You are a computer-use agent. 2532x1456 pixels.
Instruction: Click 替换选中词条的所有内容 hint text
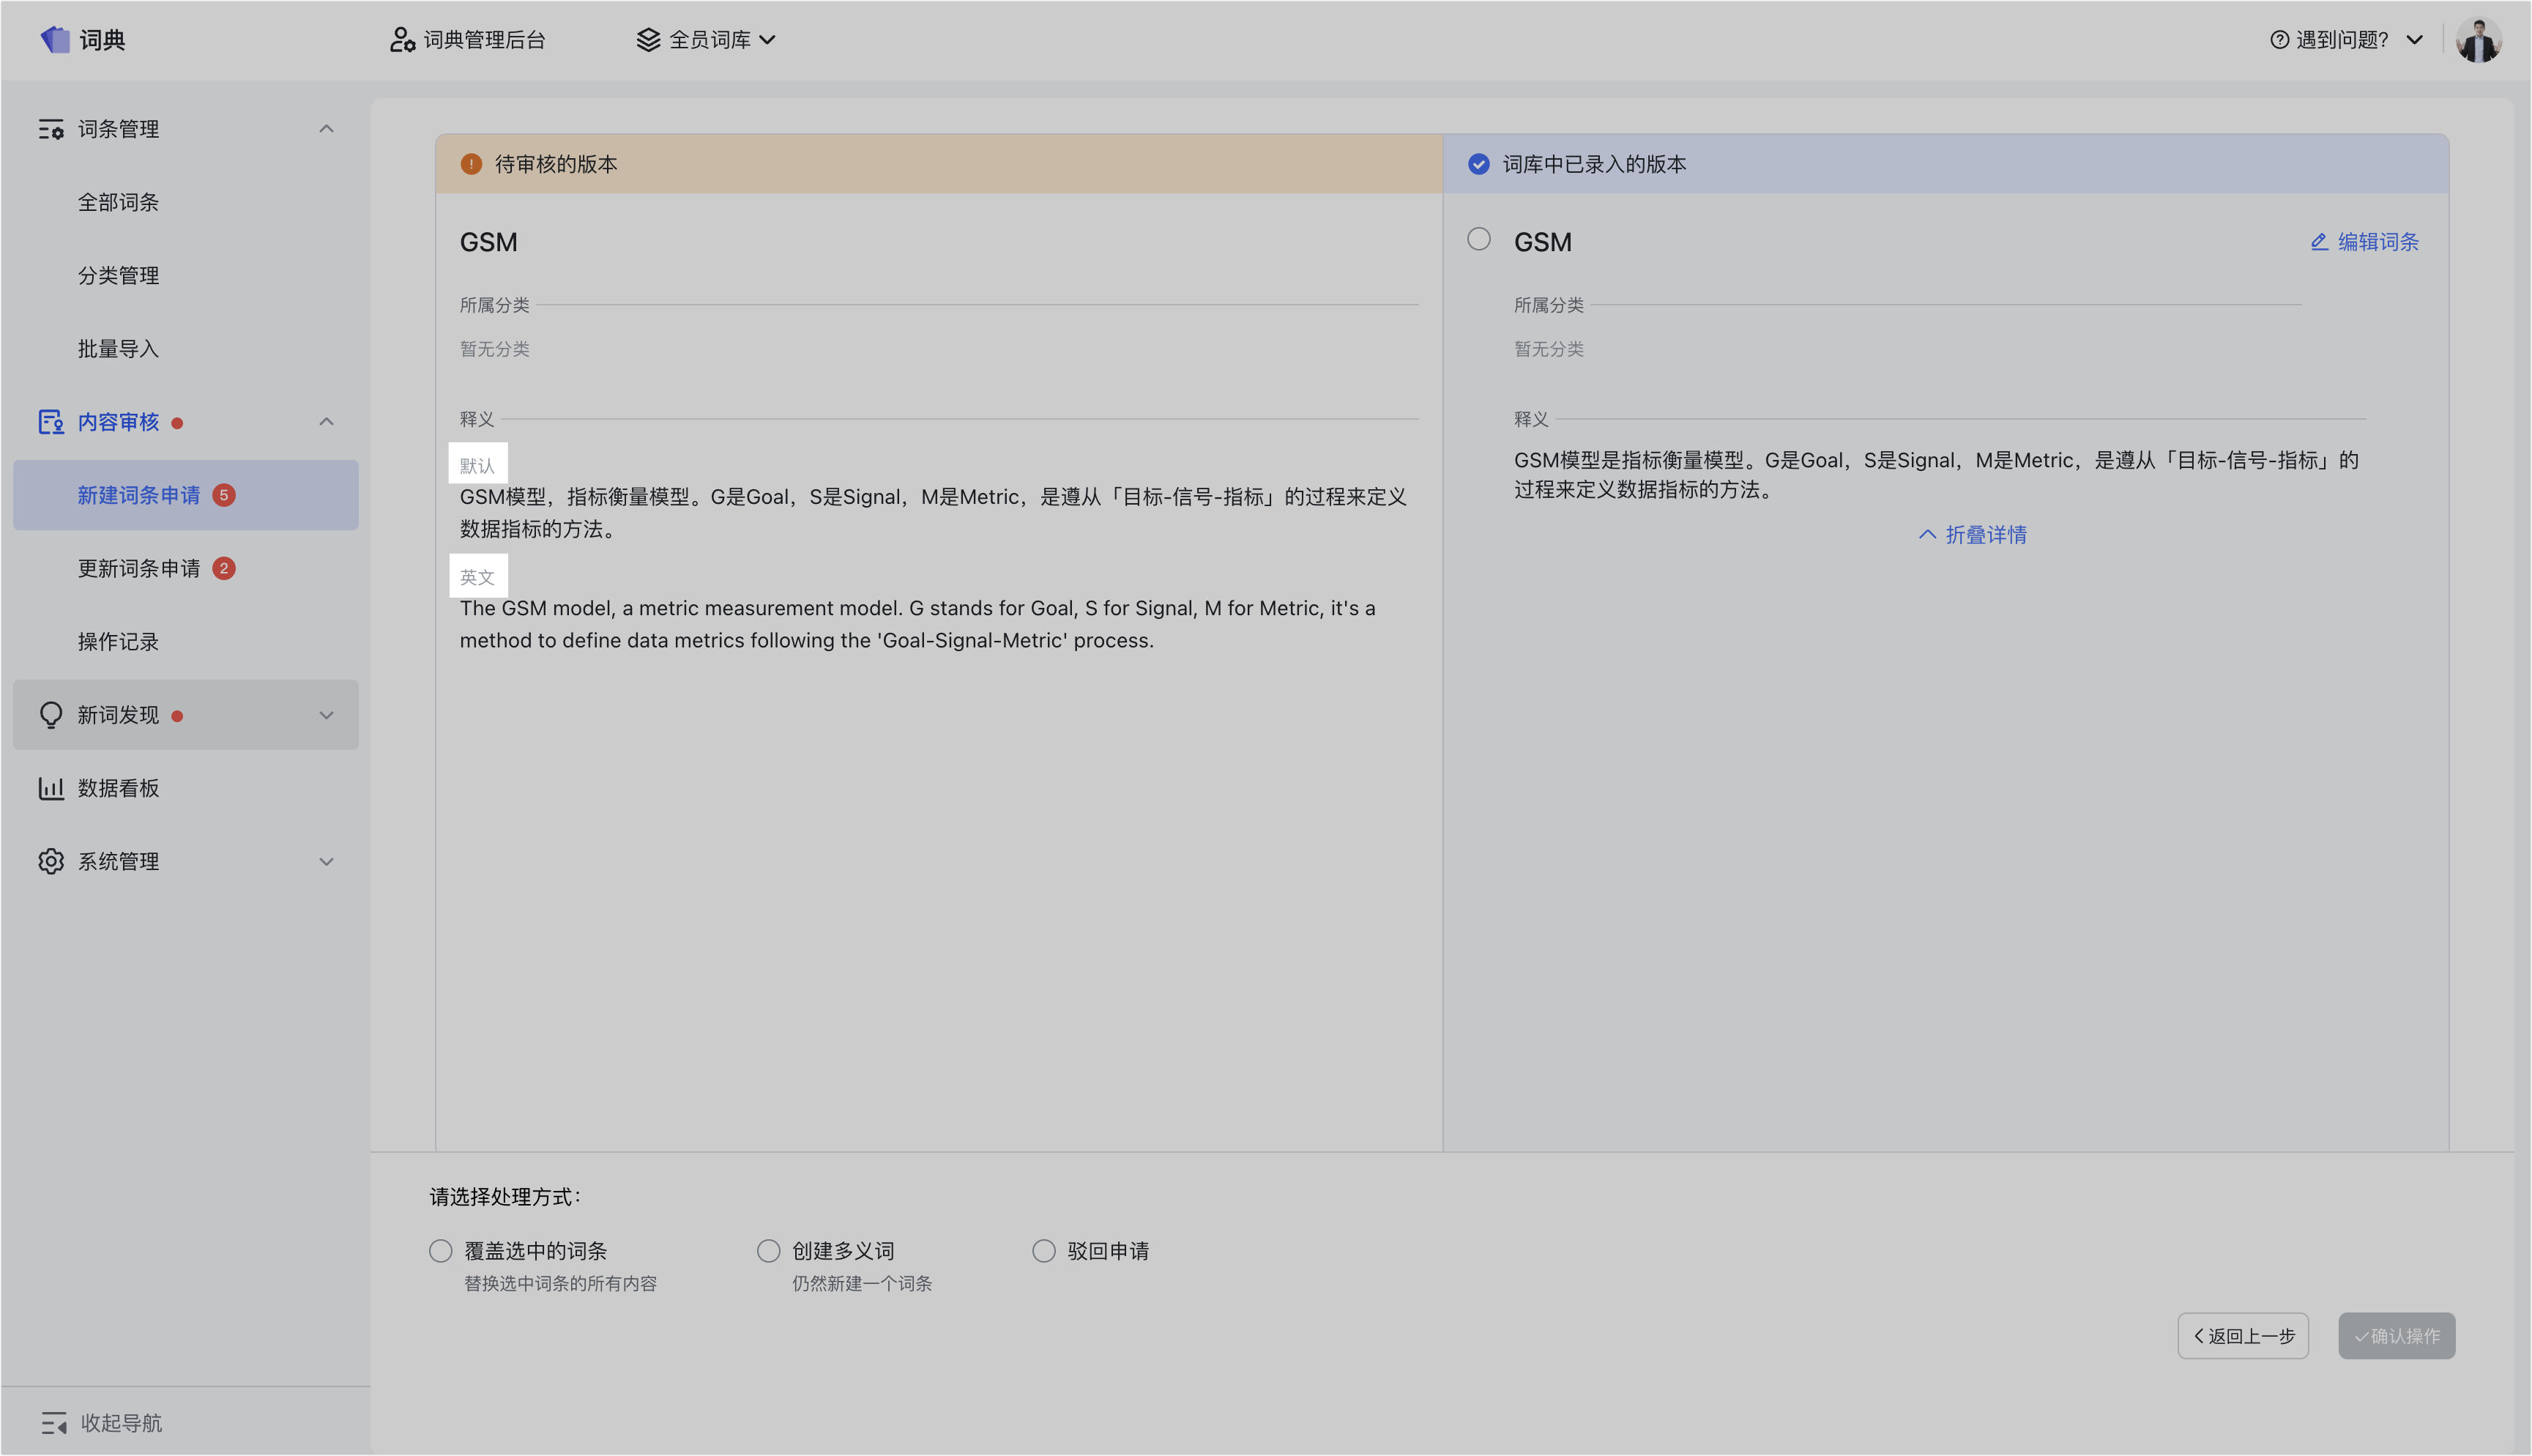point(561,1283)
